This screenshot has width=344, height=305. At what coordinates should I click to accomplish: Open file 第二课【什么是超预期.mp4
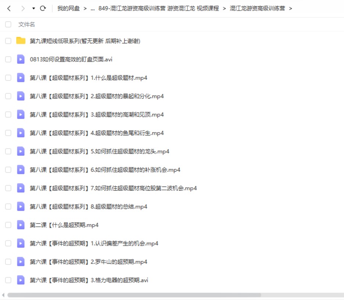point(64,225)
